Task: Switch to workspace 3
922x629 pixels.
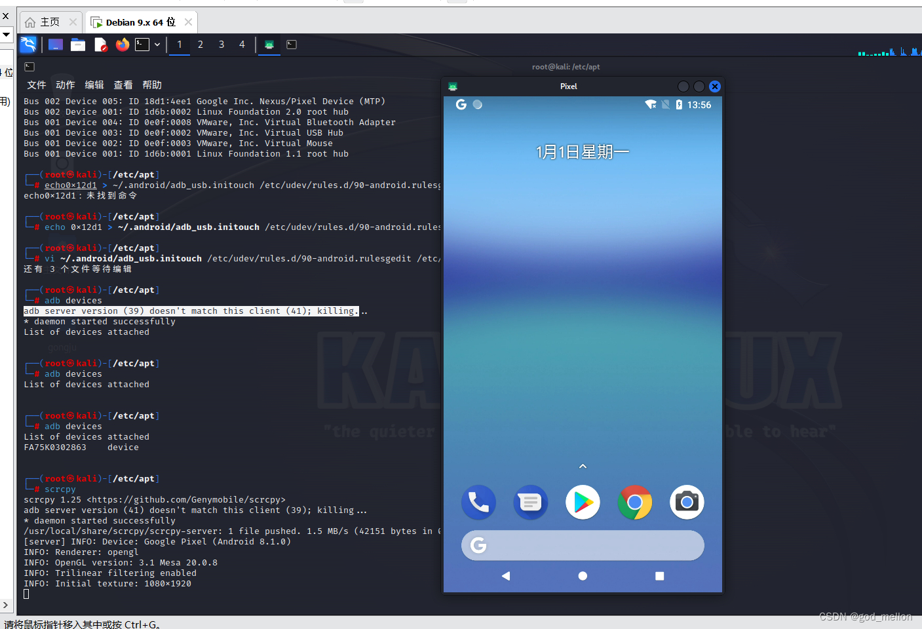Action: tap(221, 45)
